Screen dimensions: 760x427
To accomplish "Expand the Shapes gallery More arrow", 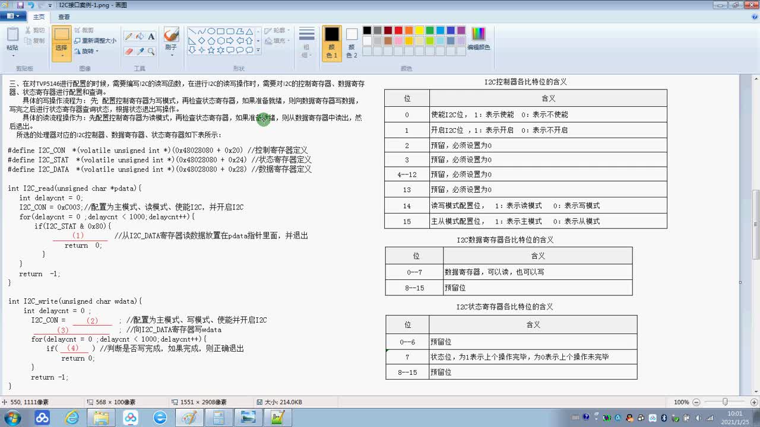I will pyautogui.click(x=258, y=50).
